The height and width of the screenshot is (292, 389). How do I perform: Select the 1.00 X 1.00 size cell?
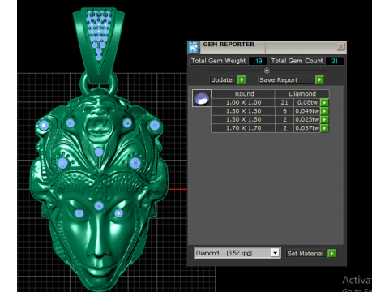pyautogui.click(x=243, y=102)
